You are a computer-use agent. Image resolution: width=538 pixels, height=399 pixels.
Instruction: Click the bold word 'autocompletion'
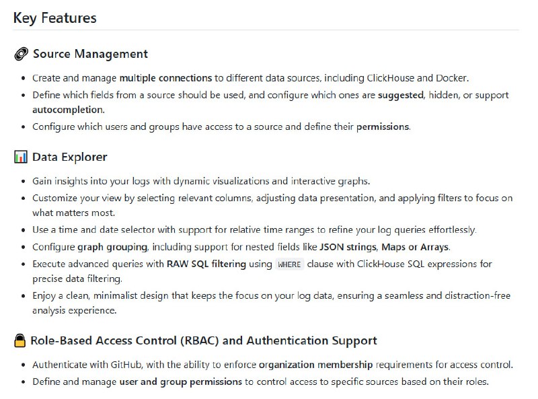[68, 110]
